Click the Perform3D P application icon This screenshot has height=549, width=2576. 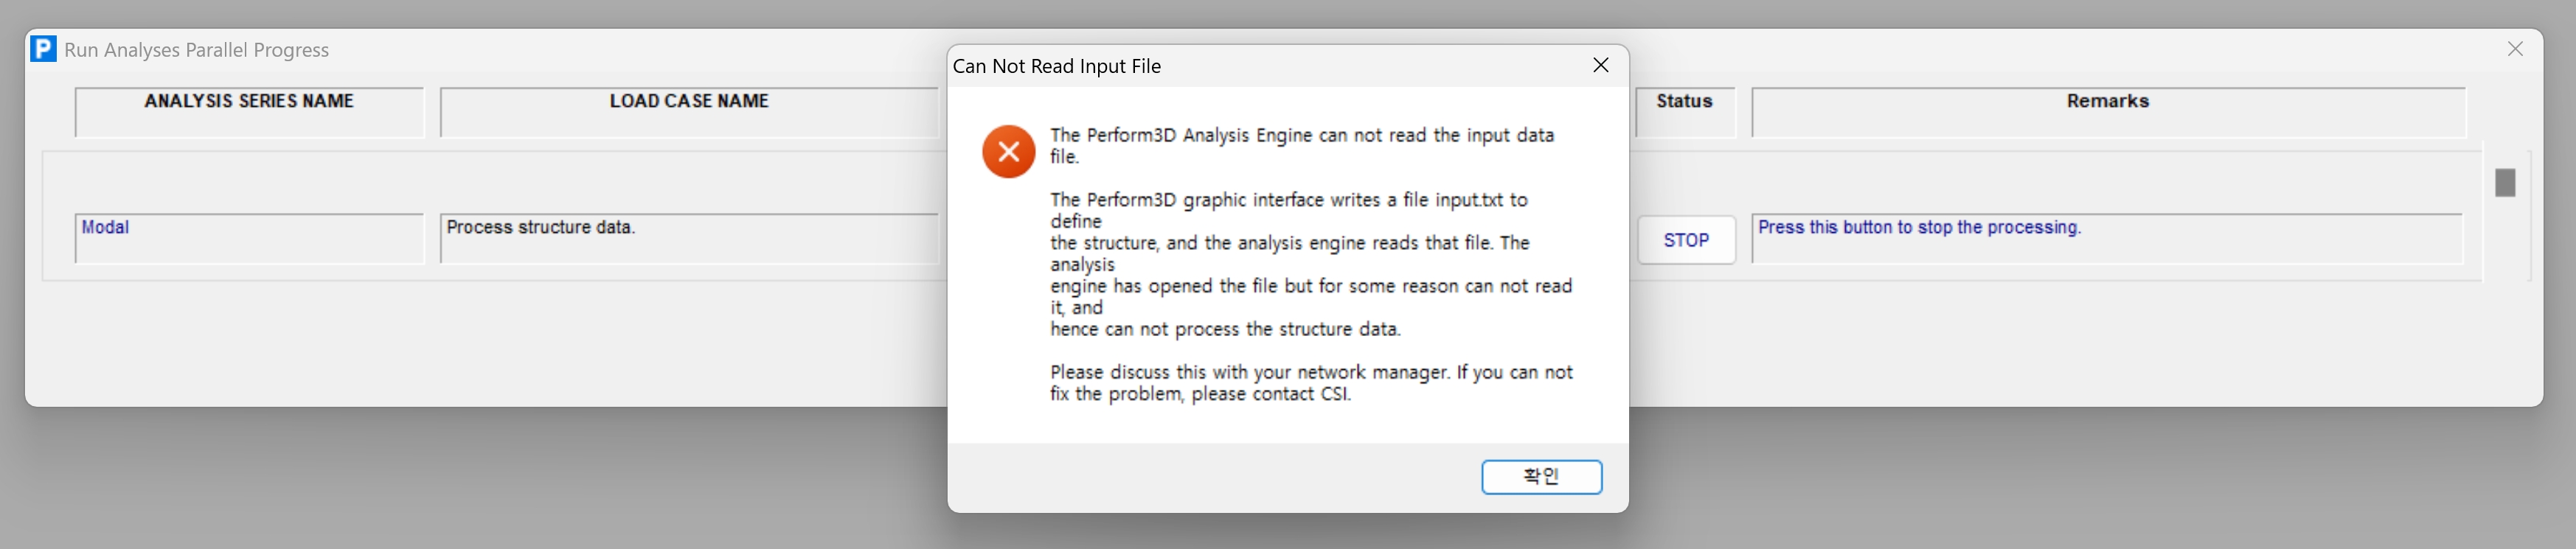pyautogui.click(x=44, y=49)
